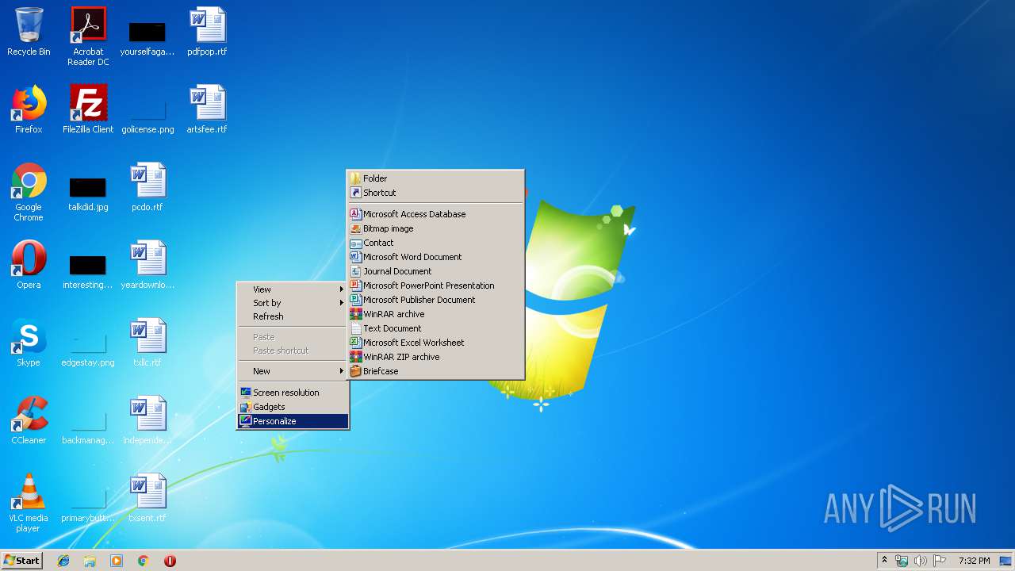Image resolution: width=1015 pixels, height=571 pixels.
Task: Create a new Briefcase
Action: [x=435, y=371]
